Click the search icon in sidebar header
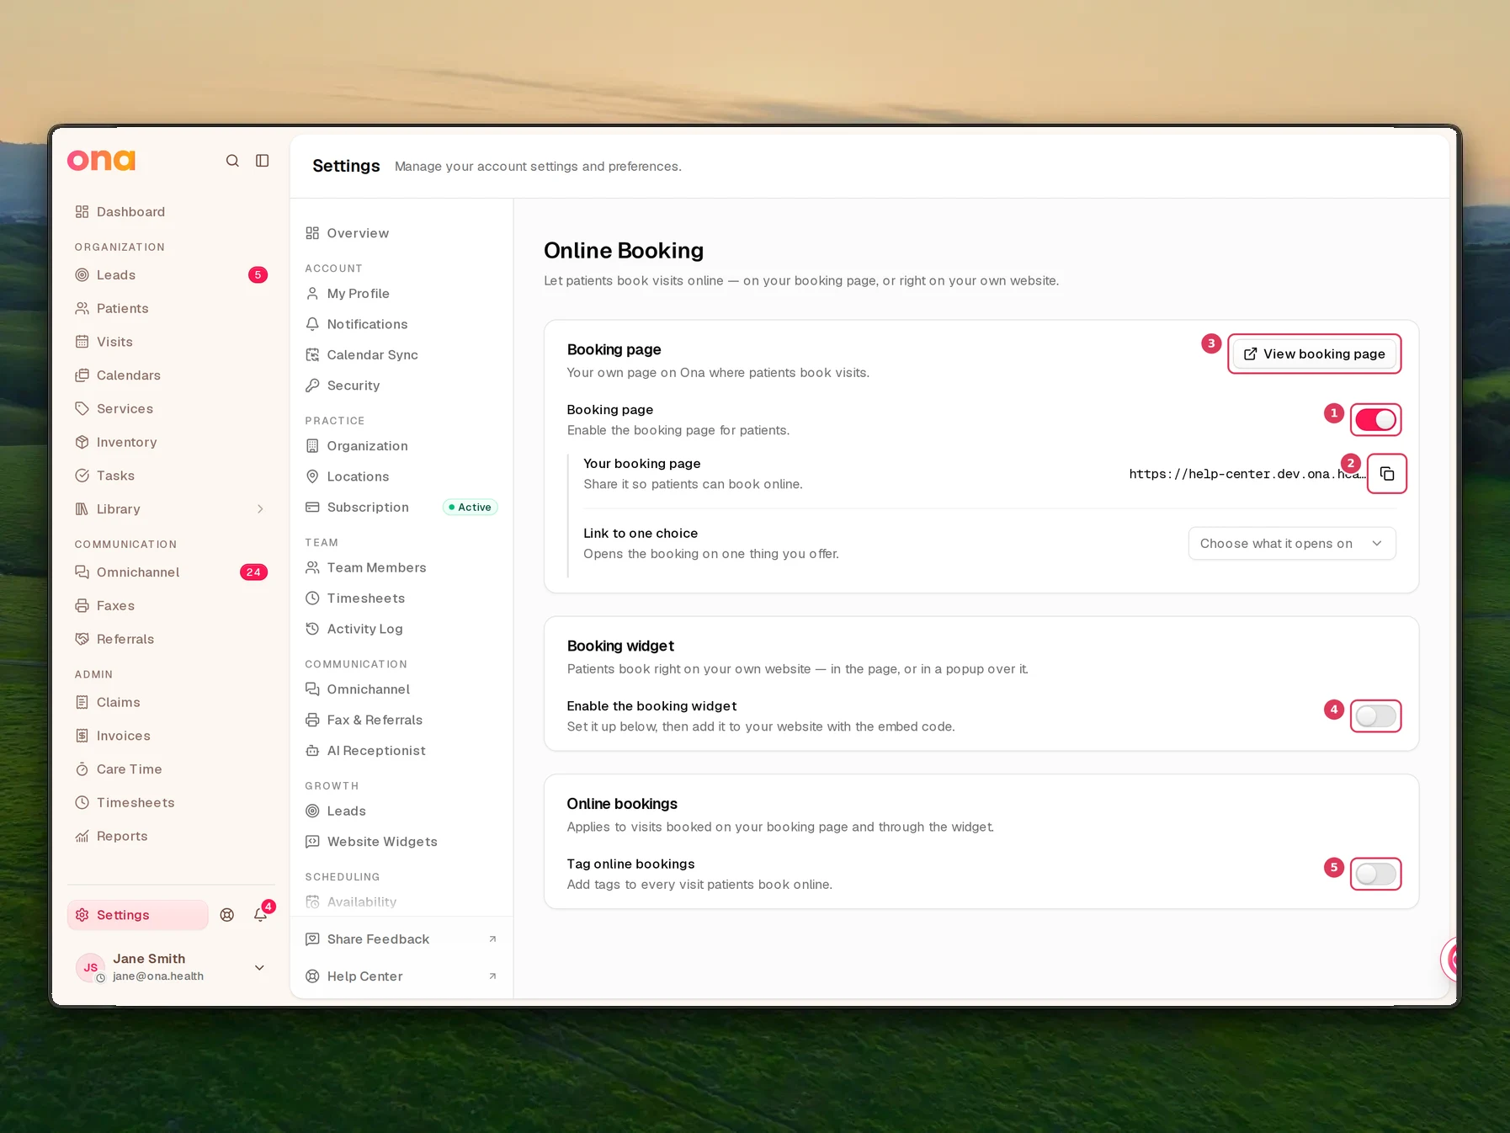The height and width of the screenshot is (1133, 1510). [232, 161]
